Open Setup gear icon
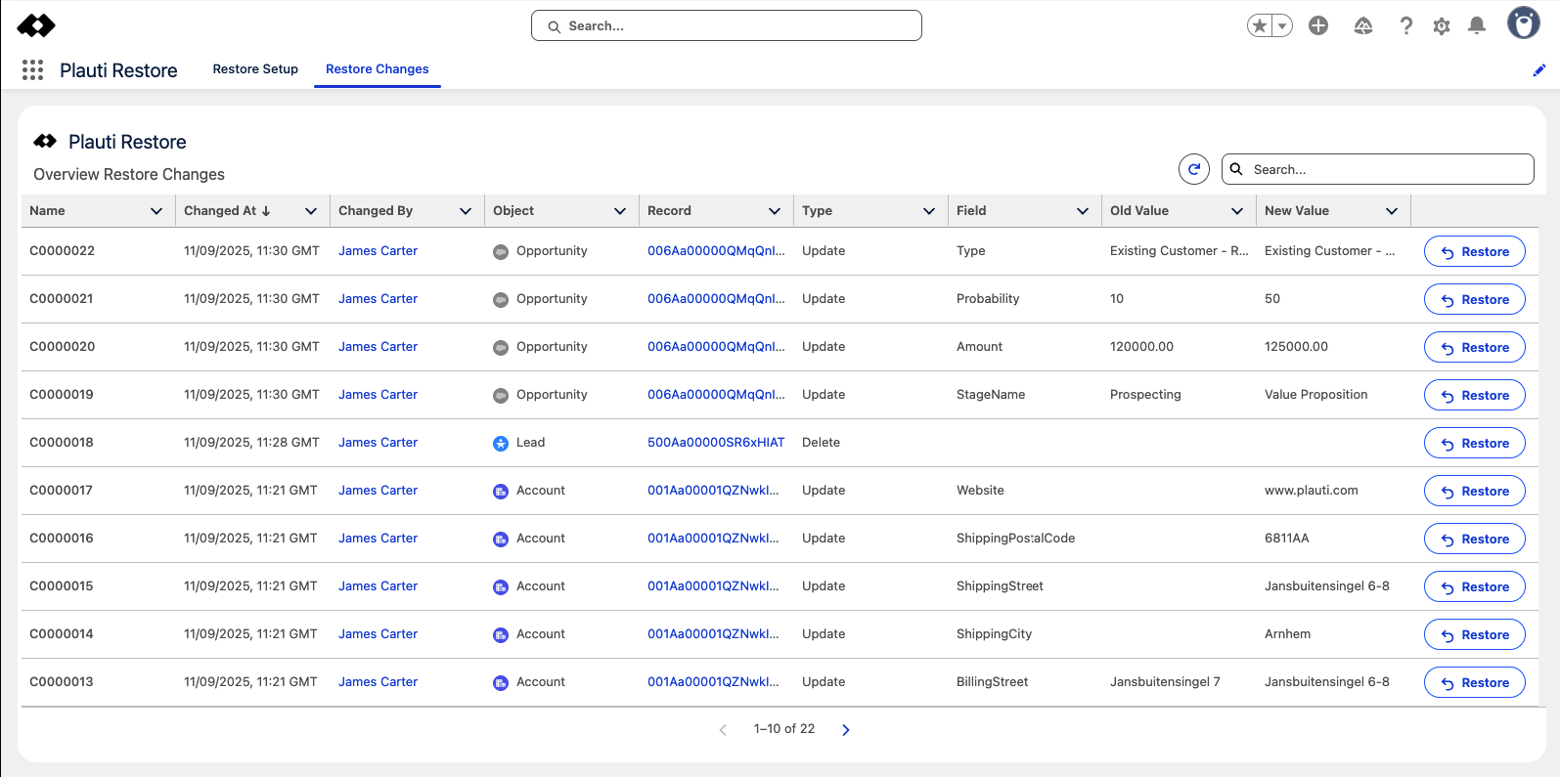 (x=1442, y=26)
